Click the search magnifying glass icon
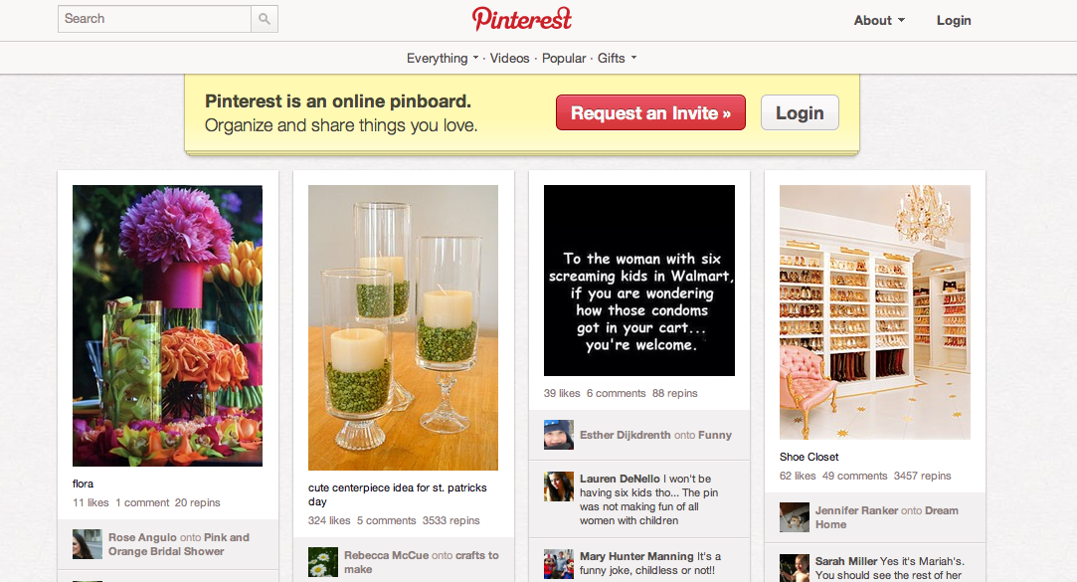The image size is (1077, 582). tap(265, 19)
